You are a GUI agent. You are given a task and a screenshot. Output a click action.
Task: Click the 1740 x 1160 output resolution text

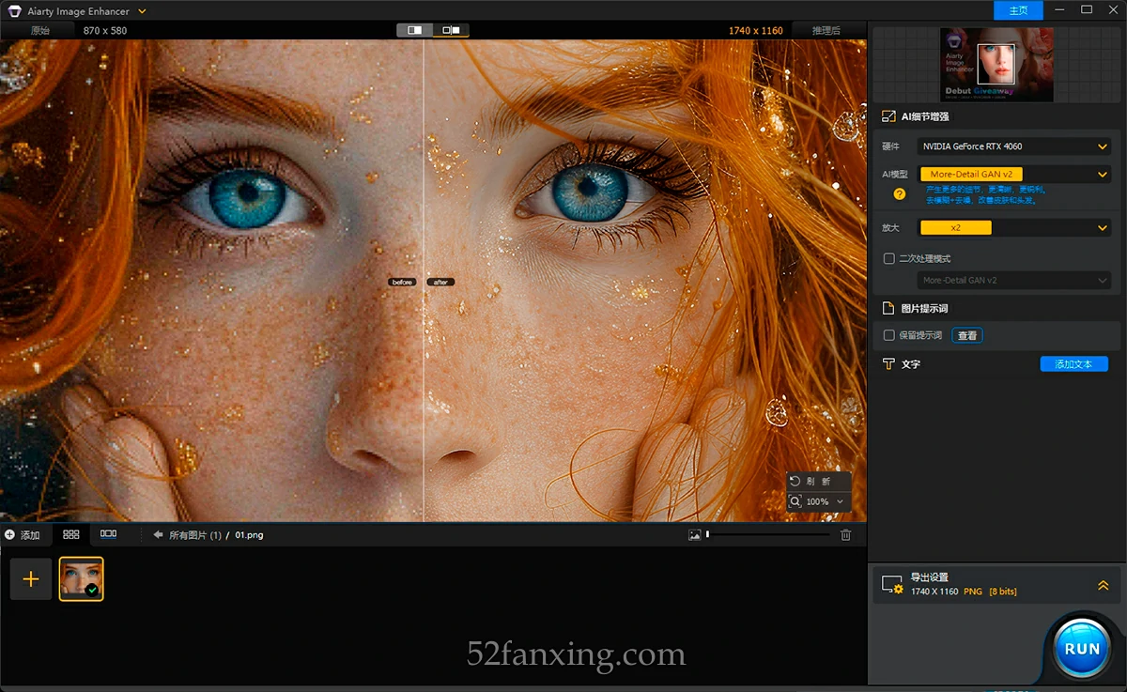755,30
